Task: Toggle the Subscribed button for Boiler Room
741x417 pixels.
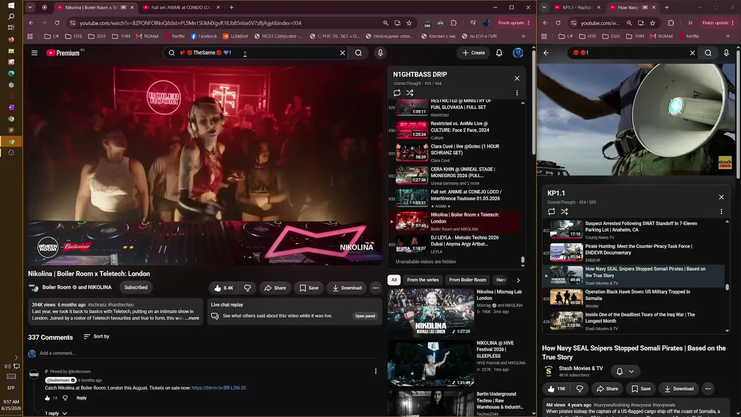Action: point(136,287)
